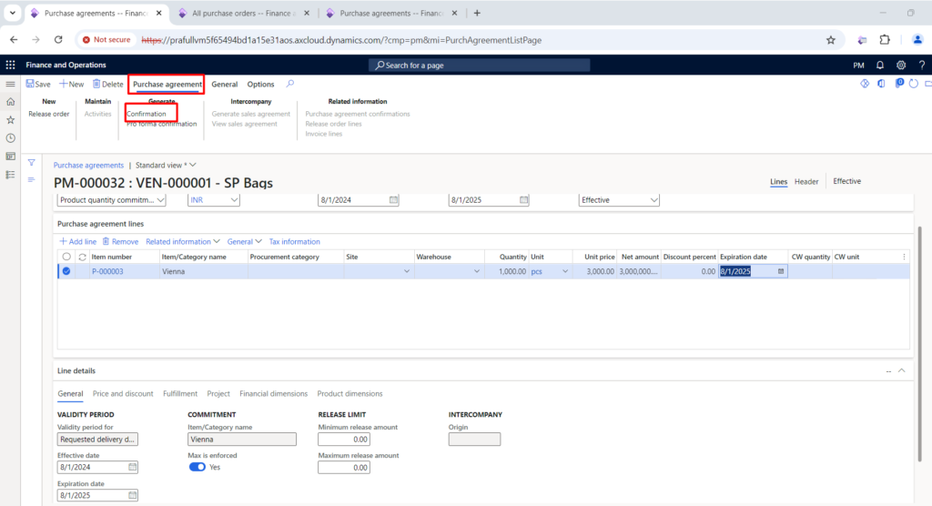
Task: Expand the Standard view selector
Action: [x=166, y=166]
